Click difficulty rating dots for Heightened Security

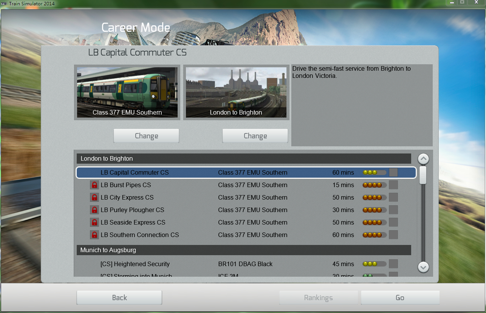(x=375, y=264)
